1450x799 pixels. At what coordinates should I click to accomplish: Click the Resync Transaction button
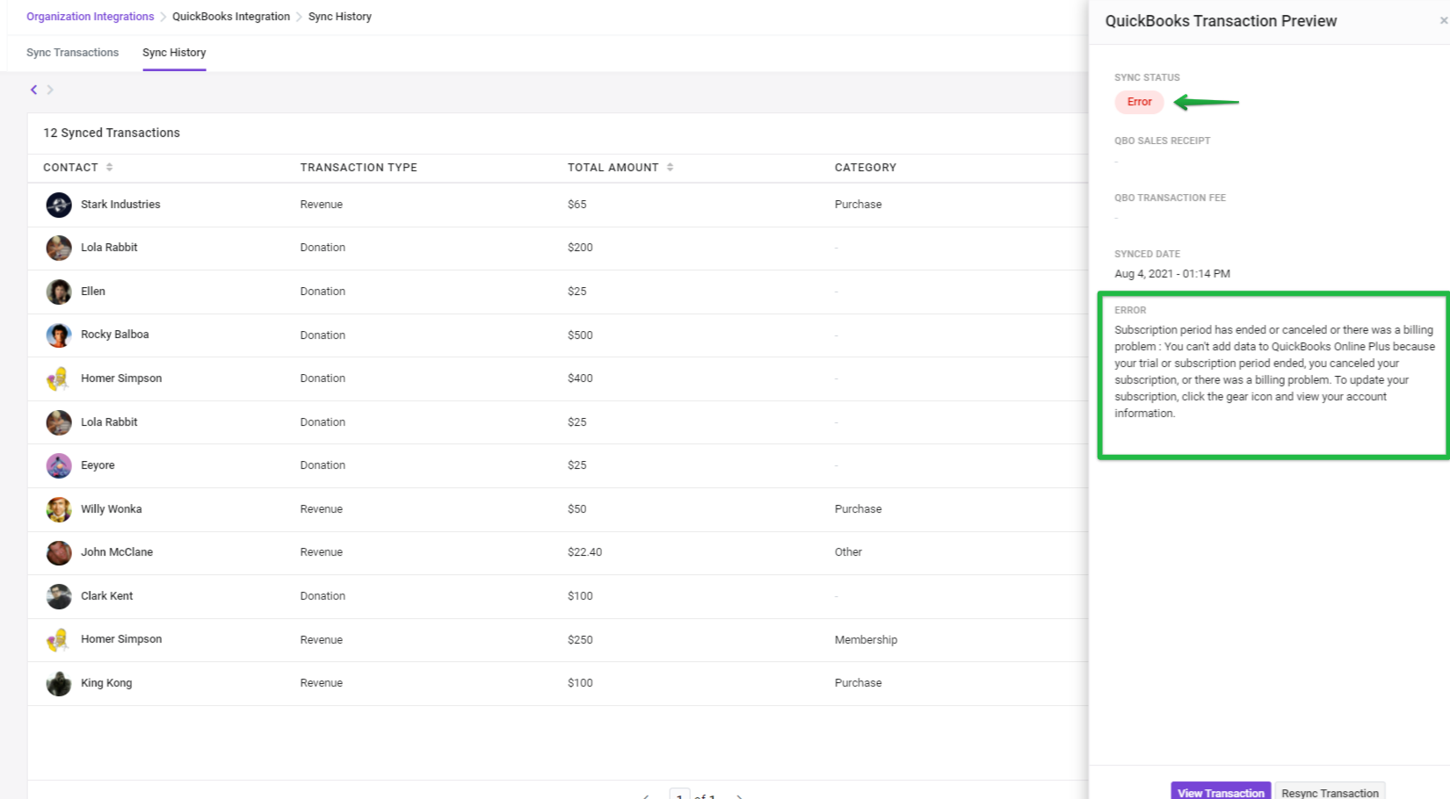[x=1330, y=791]
